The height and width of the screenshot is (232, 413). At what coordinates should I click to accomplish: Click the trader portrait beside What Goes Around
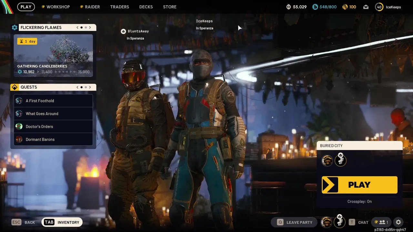coord(19,113)
